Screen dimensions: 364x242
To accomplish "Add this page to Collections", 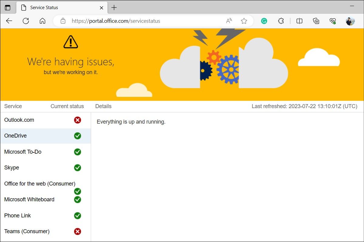I will (316, 21).
